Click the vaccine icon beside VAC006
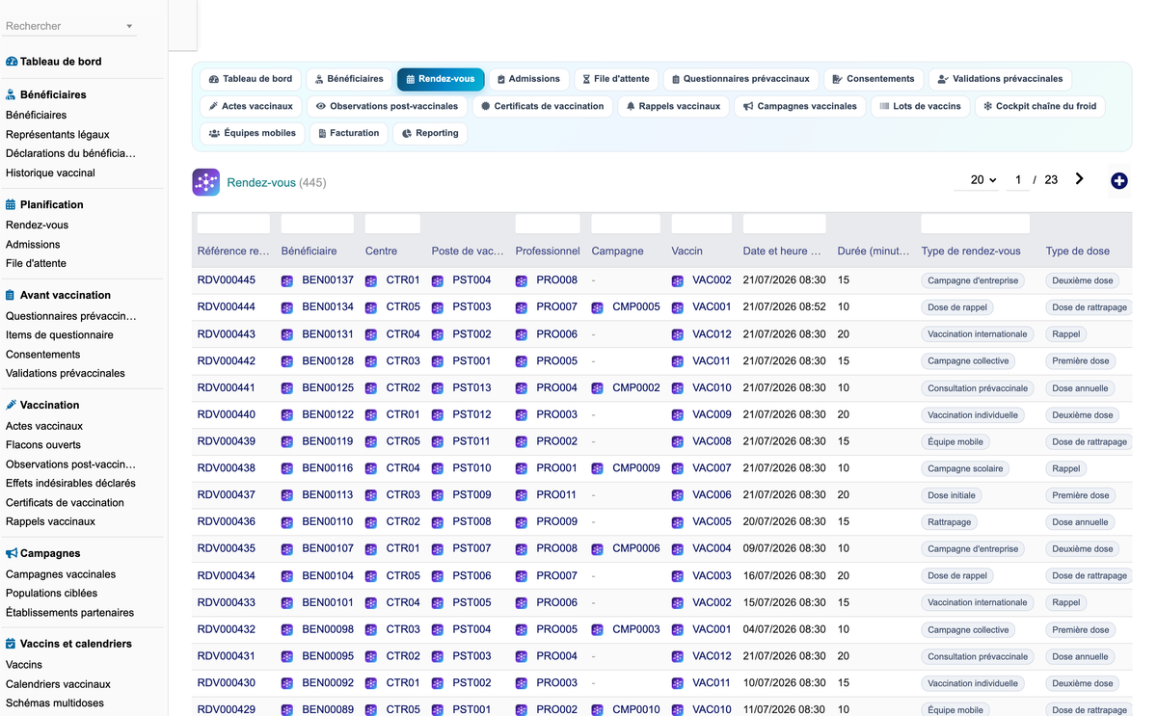Screen dimensions: 1157x716 point(678,495)
